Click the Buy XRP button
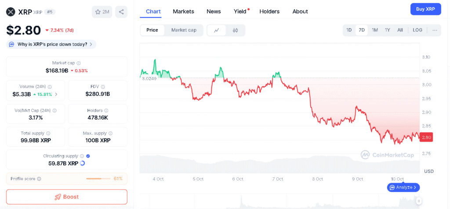This screenshot has width=450, height=209. click(425, 9)
